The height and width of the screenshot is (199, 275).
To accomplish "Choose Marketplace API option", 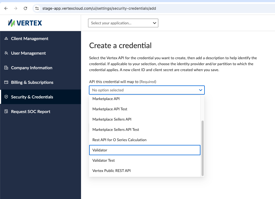I will tap(145, 99).
